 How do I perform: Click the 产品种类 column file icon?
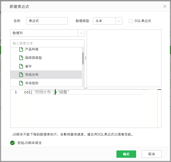point(21,50)
